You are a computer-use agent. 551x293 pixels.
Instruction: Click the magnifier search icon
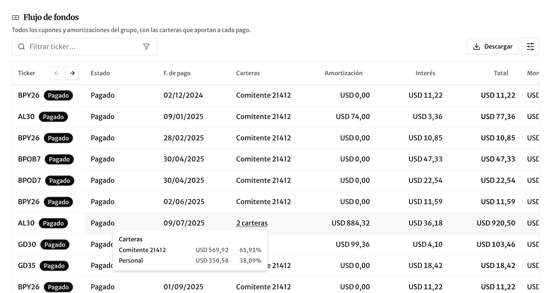pos(22,47)
